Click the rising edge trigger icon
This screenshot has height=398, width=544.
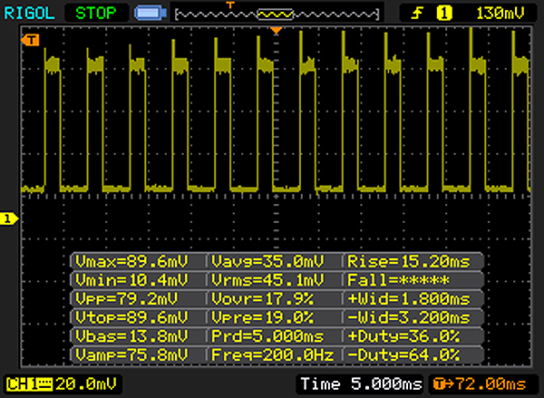coord(417,14)
